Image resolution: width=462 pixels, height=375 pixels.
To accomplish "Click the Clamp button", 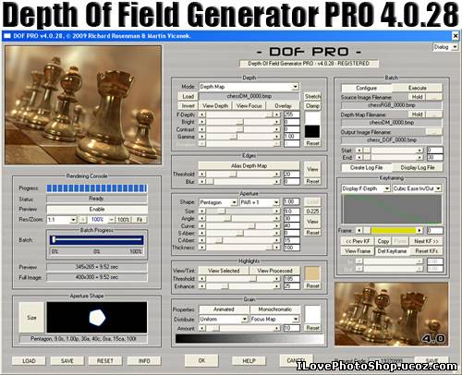I will (312, 105).
